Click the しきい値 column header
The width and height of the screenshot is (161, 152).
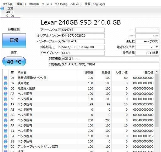120,72
